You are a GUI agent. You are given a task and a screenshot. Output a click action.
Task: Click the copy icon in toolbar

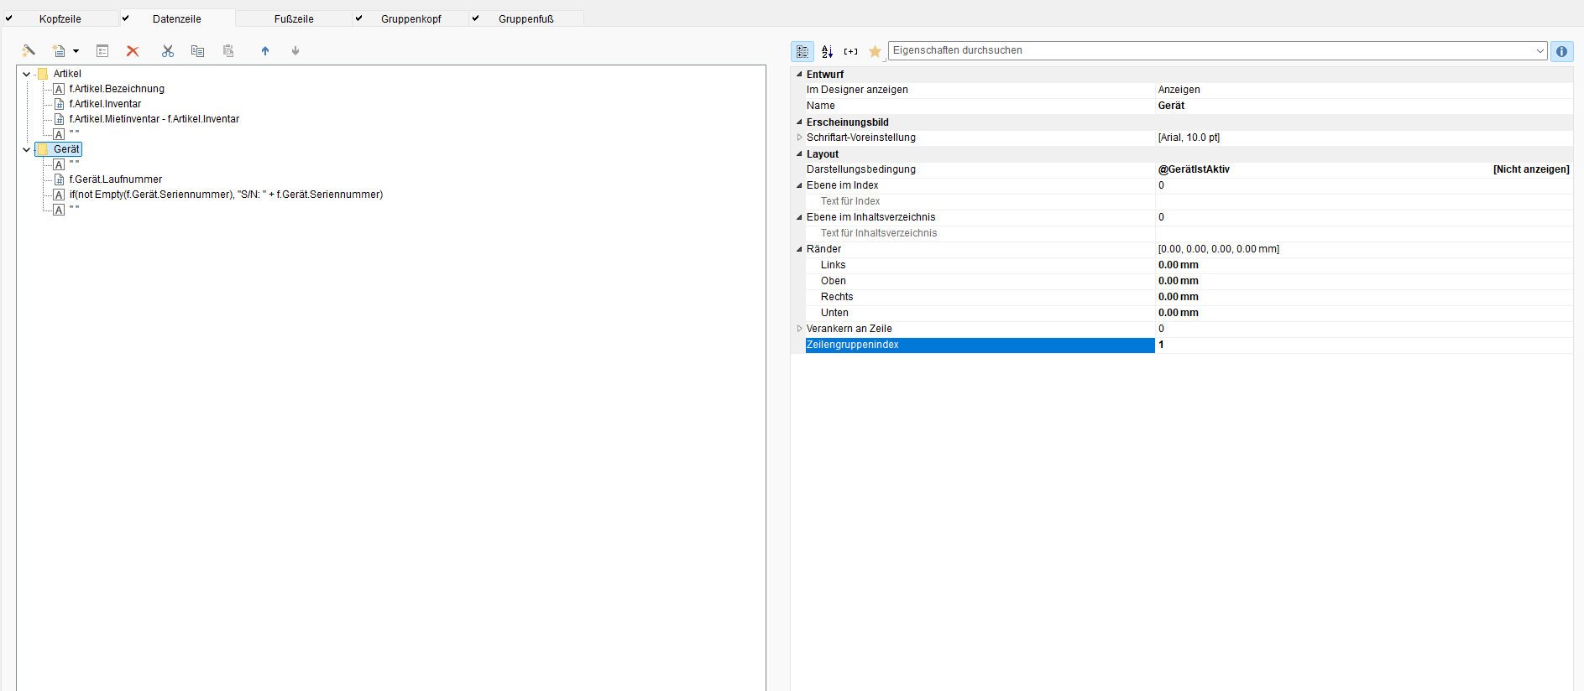(197, 51)
